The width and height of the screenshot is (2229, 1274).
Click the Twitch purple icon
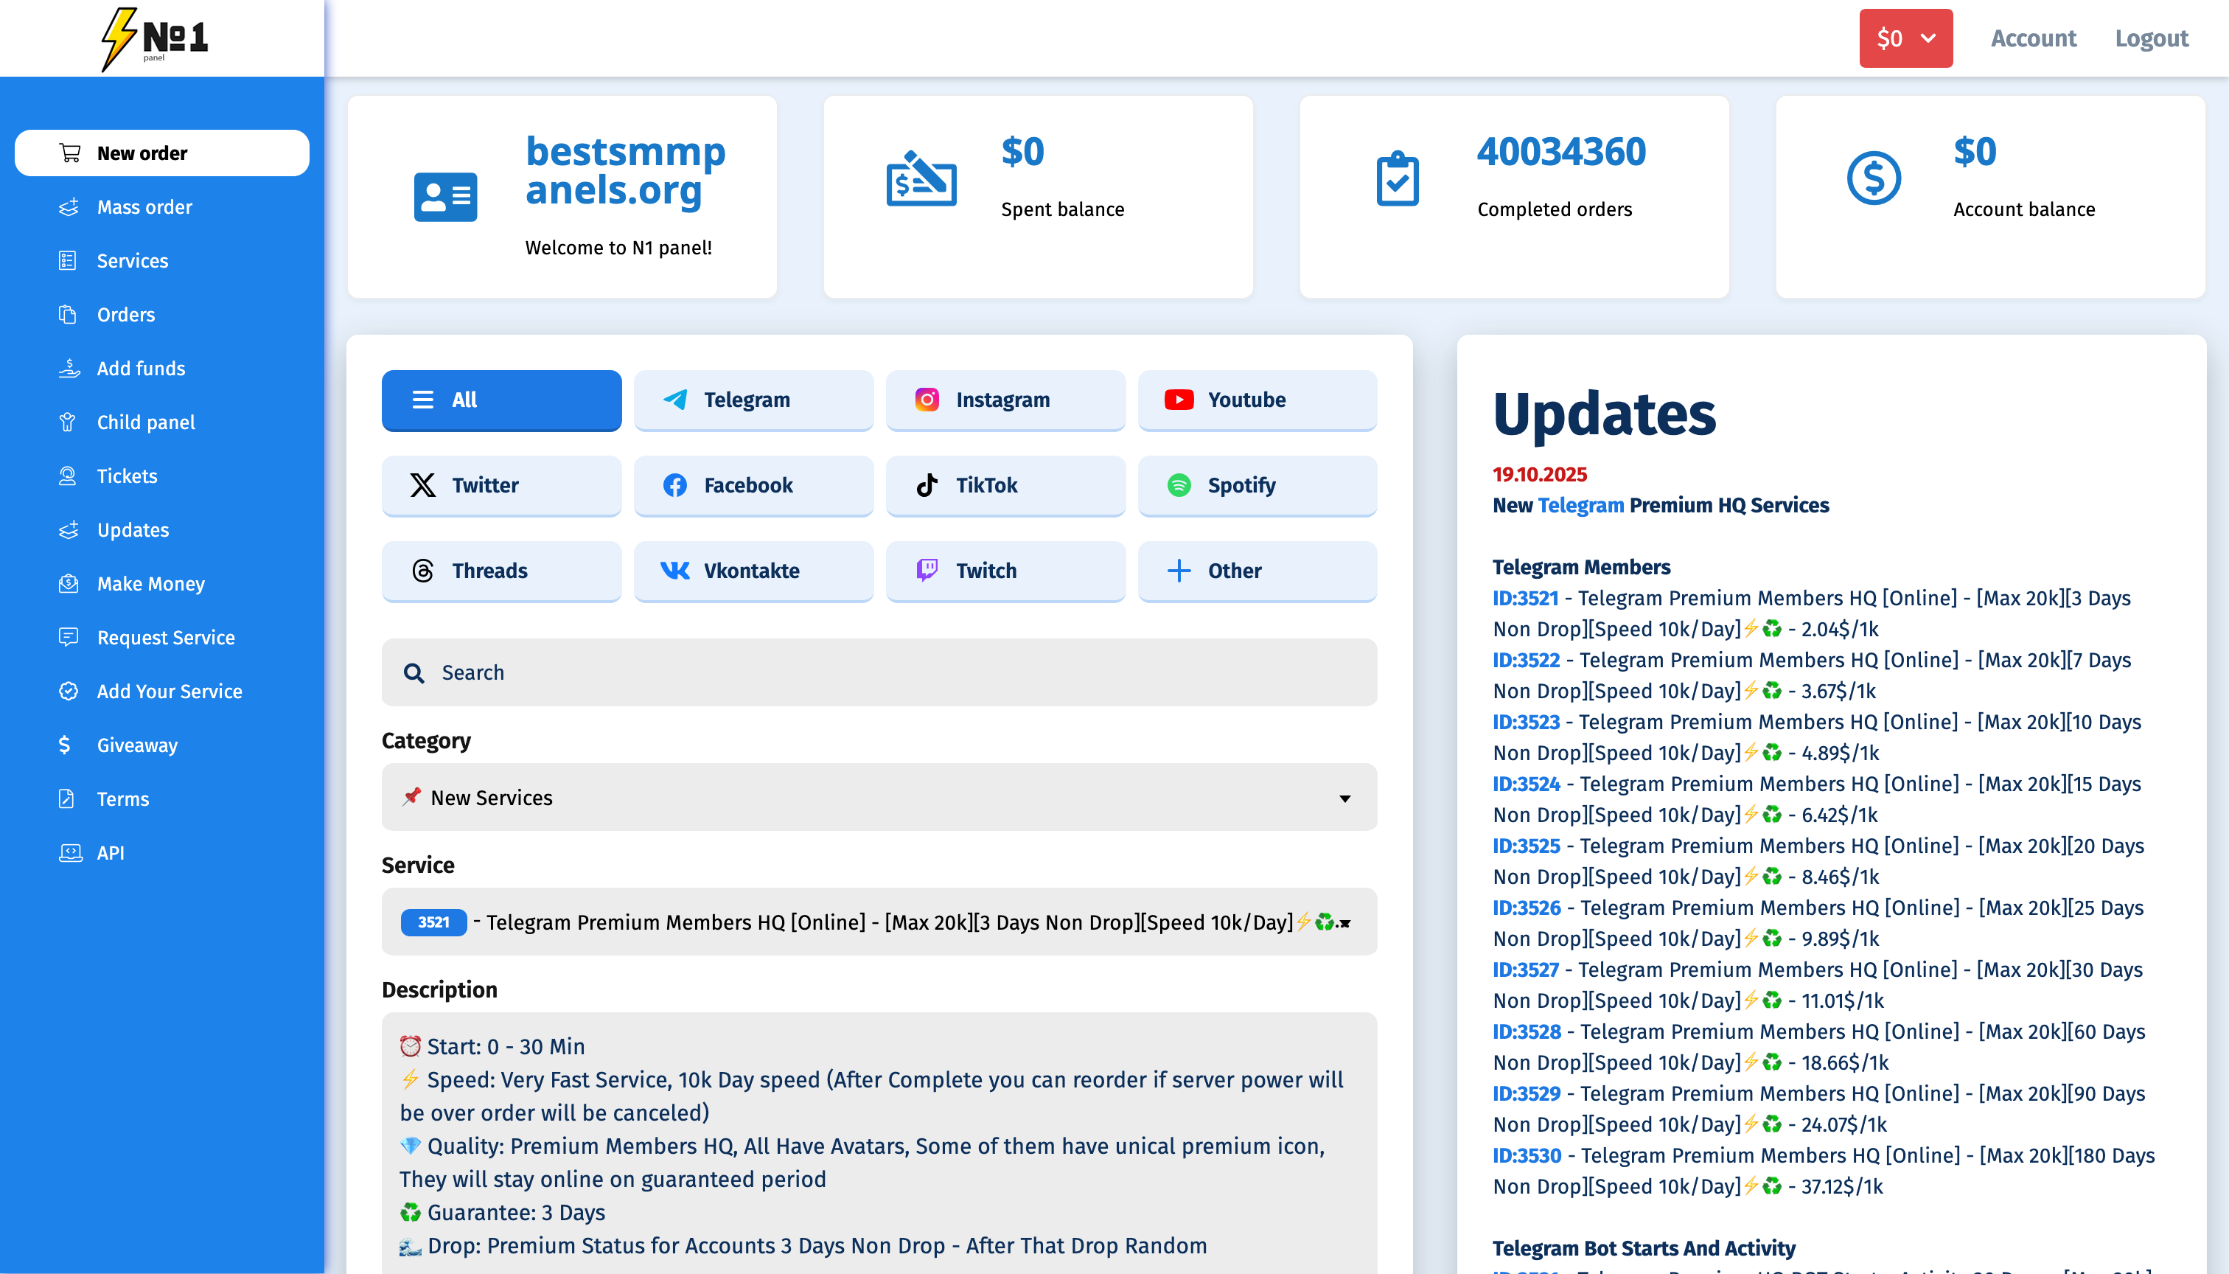tap(927, 571)
